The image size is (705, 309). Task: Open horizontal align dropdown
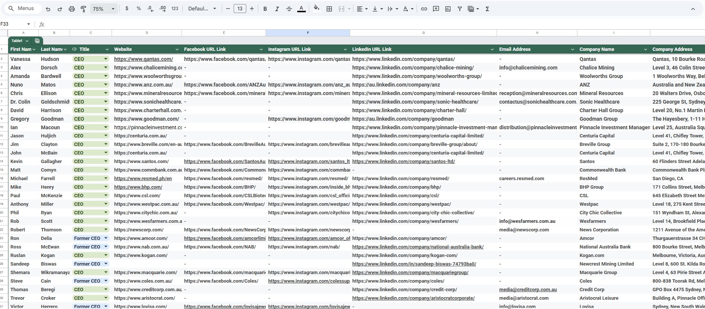(x=362, y=9)
